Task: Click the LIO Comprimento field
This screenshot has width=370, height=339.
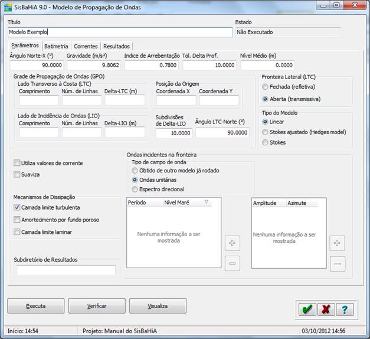Action: [x=39, y=132]
